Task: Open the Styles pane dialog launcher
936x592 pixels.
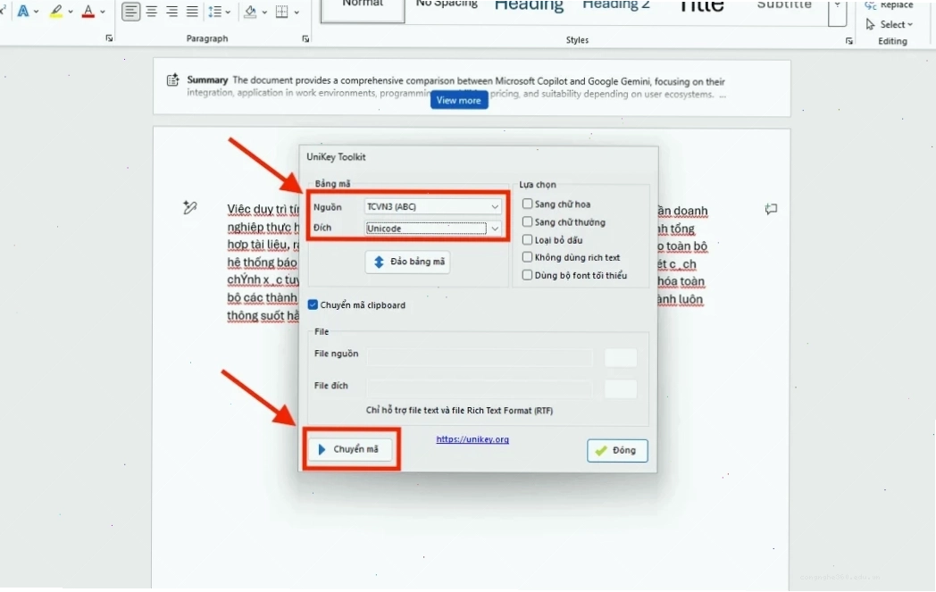Action: pos(848,40)
